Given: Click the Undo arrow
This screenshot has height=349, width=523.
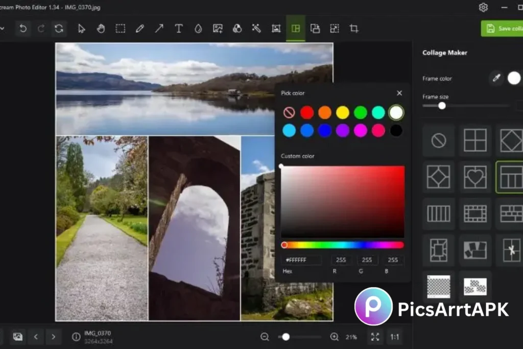Looking at the screenshot, I should coord(22,29).
